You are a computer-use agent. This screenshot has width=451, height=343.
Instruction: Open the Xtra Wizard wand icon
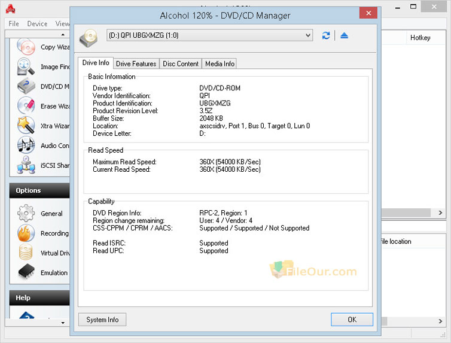pyautogui.click(x=26, y=126)
